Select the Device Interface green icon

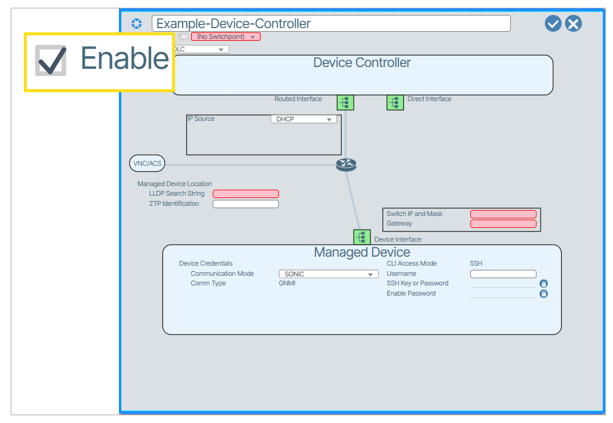click(x=362, y=238)
